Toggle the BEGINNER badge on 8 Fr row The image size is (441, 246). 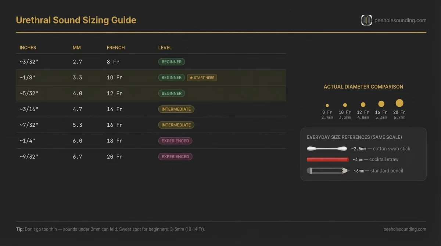point(172,62)
